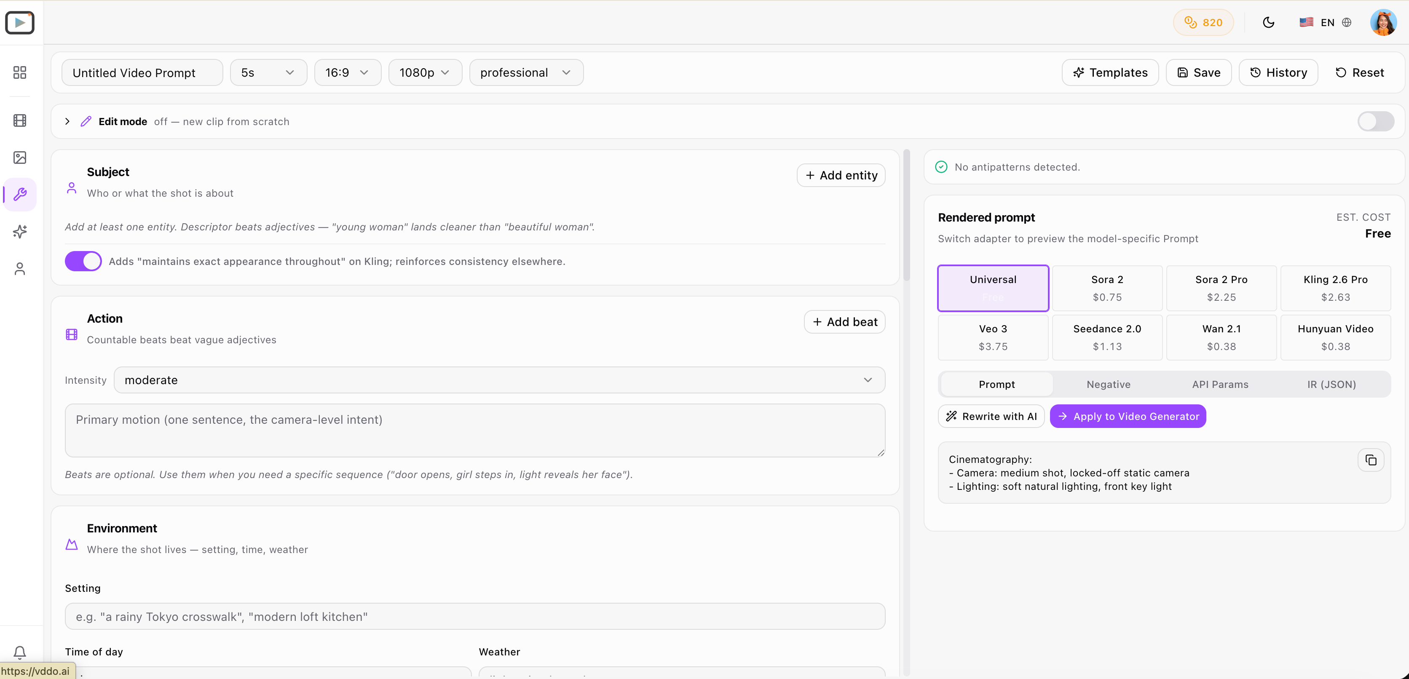Click the 'No antipatterns detected.' message
The width and height of the screenshot is (1409, 679).
[x=1017, y=167]
